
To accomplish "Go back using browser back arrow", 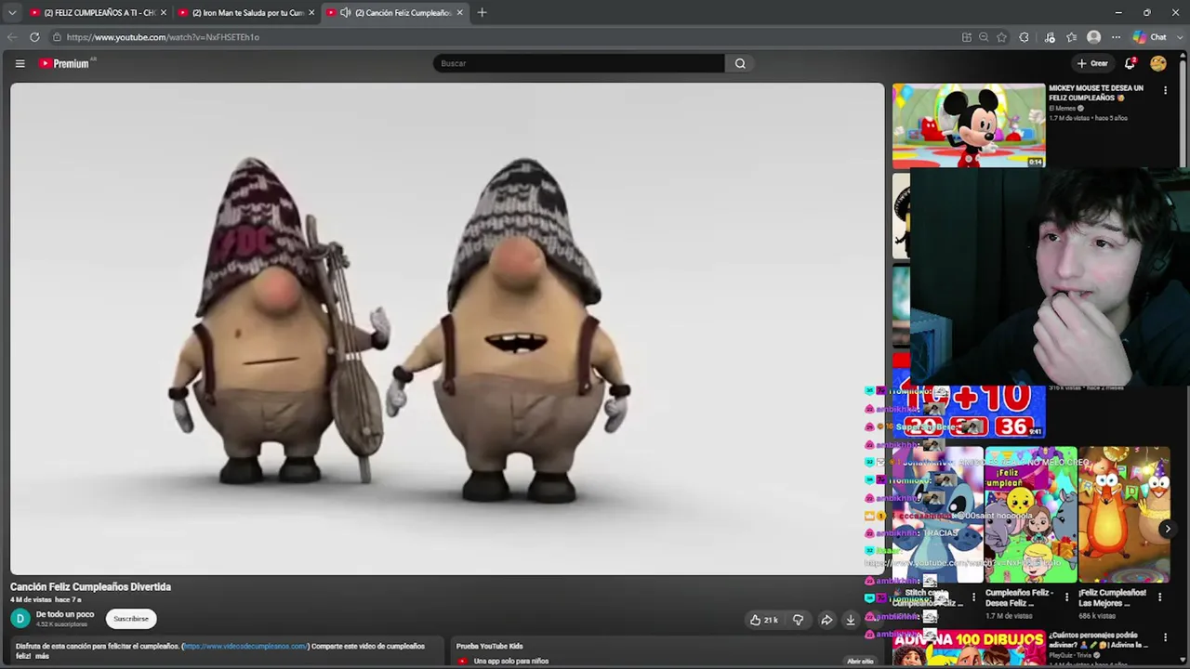I will (x=12, y=37).
